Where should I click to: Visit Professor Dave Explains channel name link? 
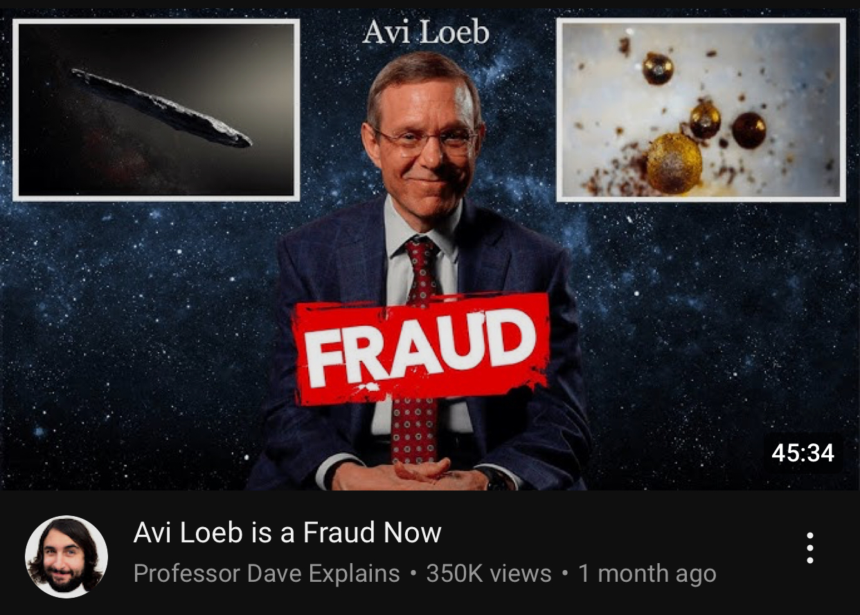[x=267, y=573]
